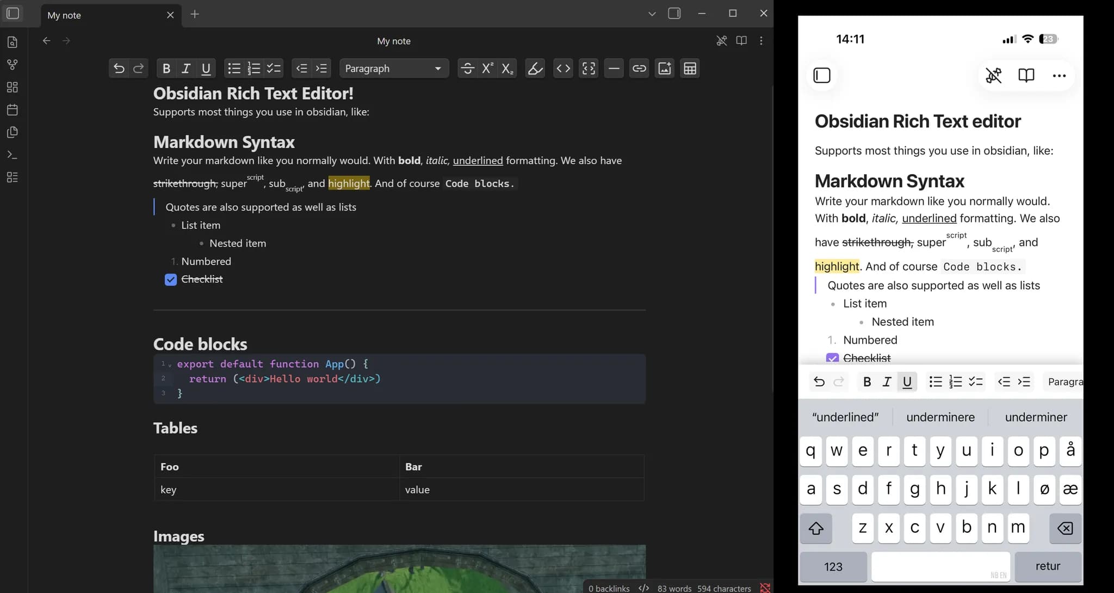This screenshot has width=1114, height=593.
Task: Insert a numbered list from desktop toolbar
Action: point(254,69)
